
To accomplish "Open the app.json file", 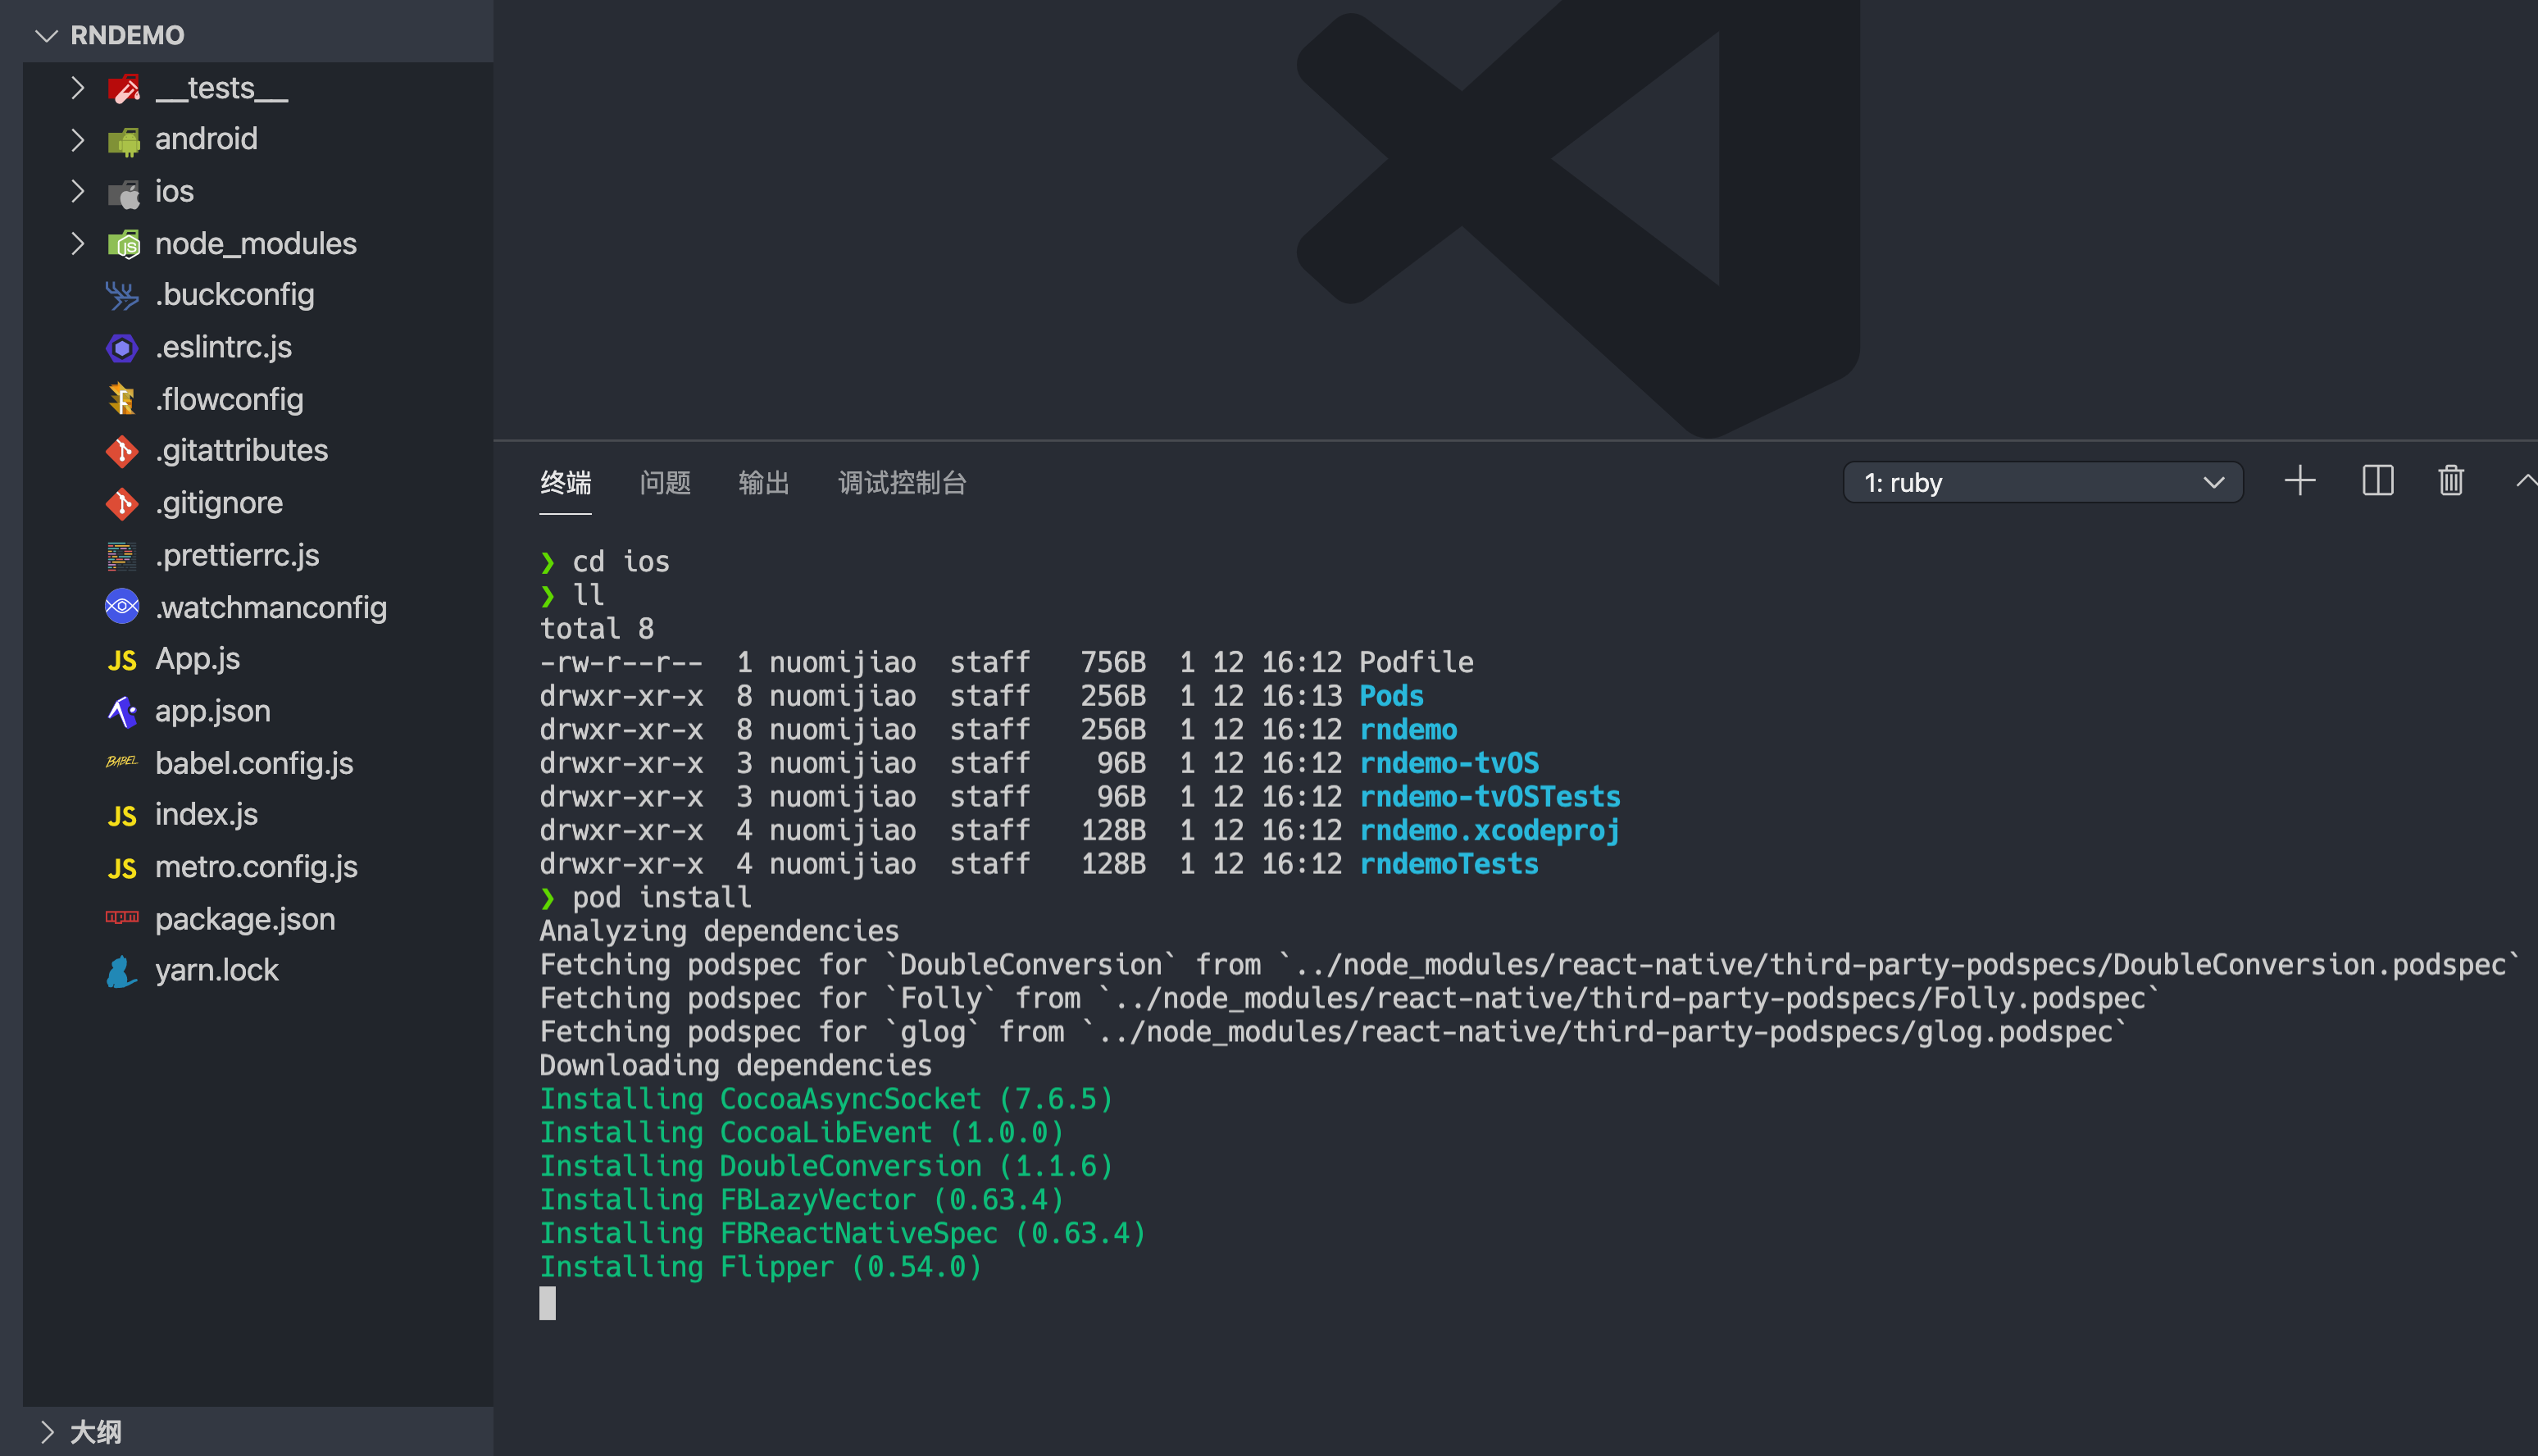I will click(x=213, y=711).
